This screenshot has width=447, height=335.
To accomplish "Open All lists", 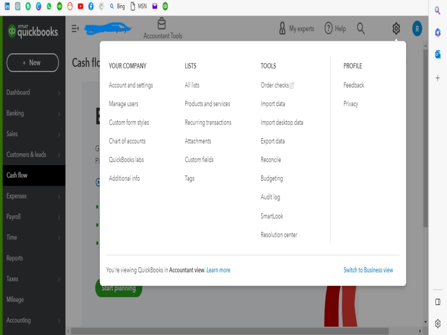I will (192, 85).
